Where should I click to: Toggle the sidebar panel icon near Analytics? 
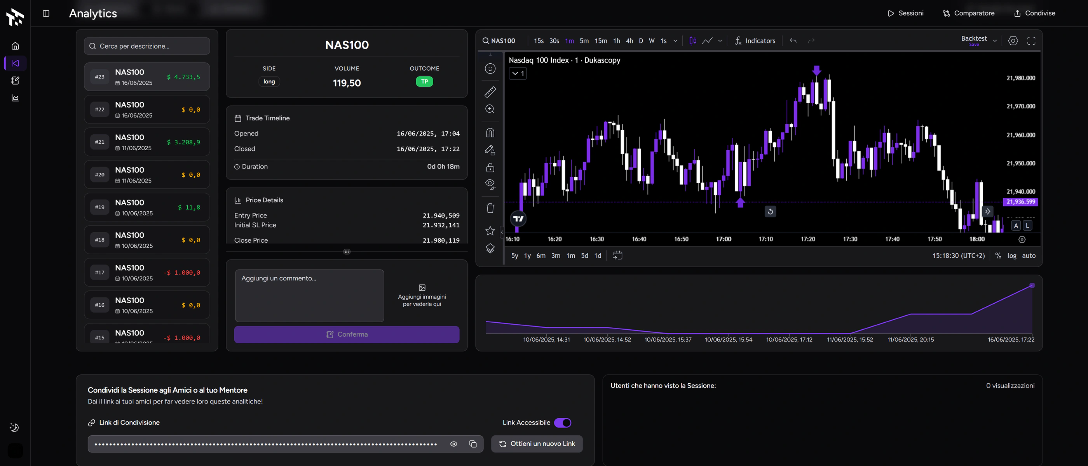(46, 14)
